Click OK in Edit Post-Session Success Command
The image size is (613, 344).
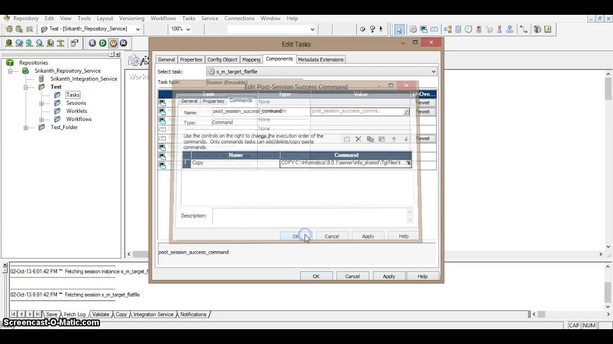296,236
